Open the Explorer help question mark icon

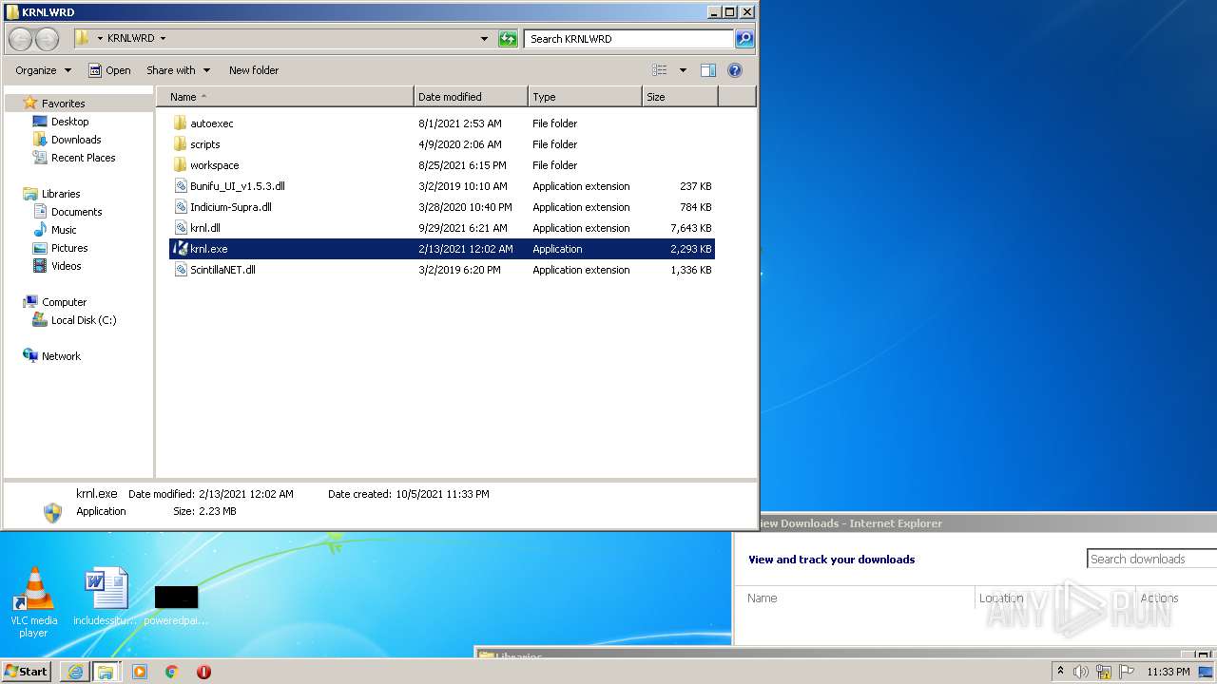click(x=735, y=70)
